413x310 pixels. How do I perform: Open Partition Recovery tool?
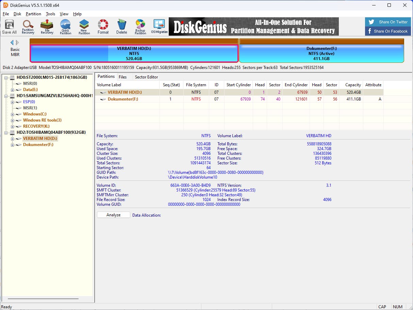pyautogui.click(x=28, y=27)
